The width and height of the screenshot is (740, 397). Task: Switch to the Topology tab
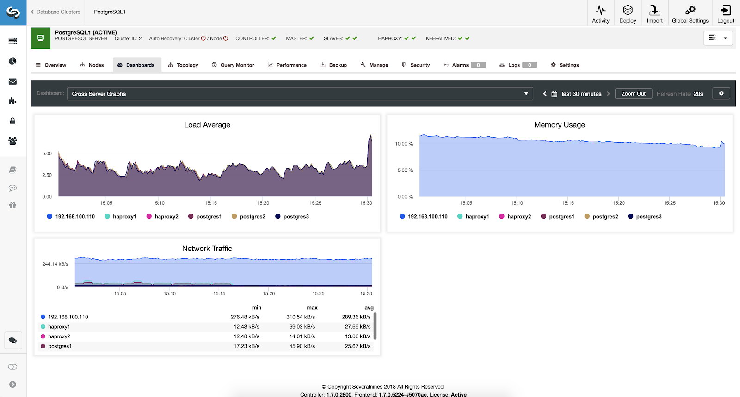tap(183, 65)
